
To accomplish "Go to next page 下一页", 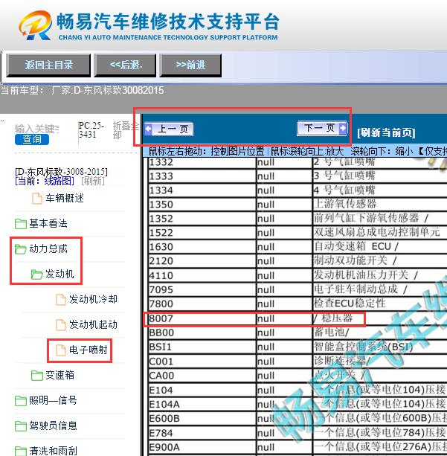I will click(322, 128).
